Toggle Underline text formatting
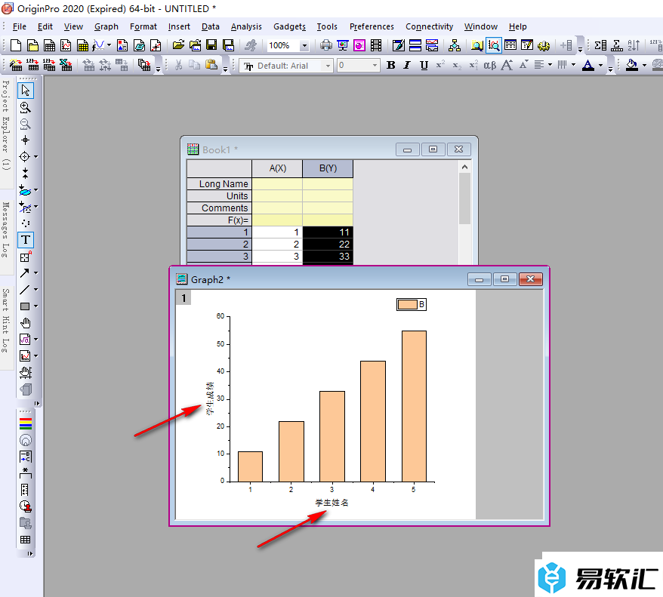 coord(424,66)
